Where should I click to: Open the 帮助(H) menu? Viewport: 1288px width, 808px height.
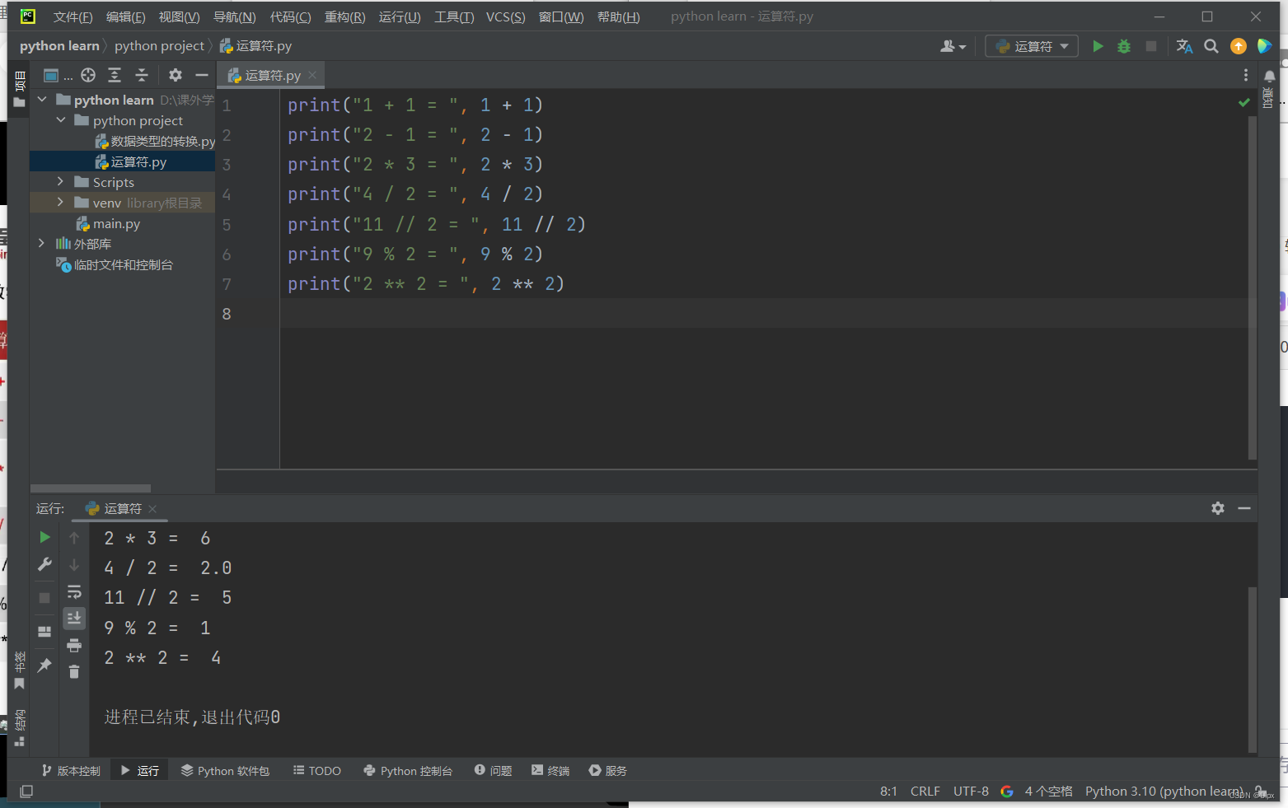click(618, 16)
